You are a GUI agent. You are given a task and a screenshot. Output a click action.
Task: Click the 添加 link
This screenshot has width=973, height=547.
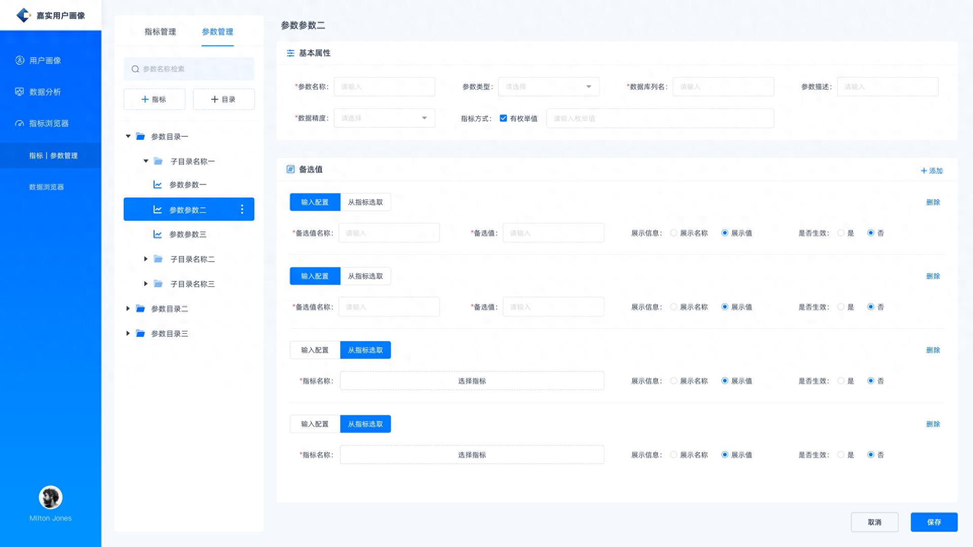tap(931, 171)
